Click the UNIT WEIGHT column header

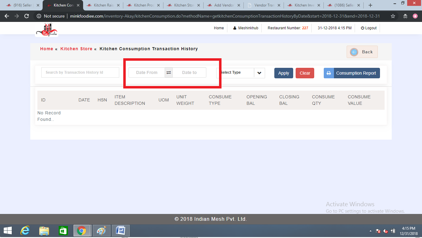[185, 100]
